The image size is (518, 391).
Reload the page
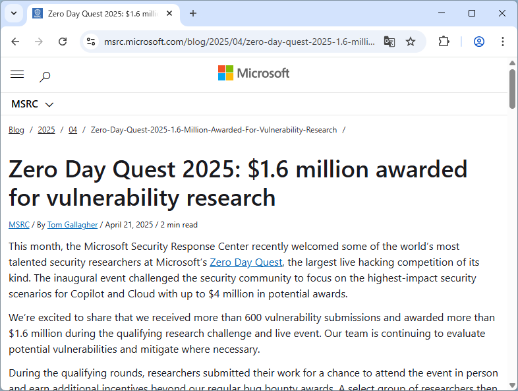click(x=63, y=42)
